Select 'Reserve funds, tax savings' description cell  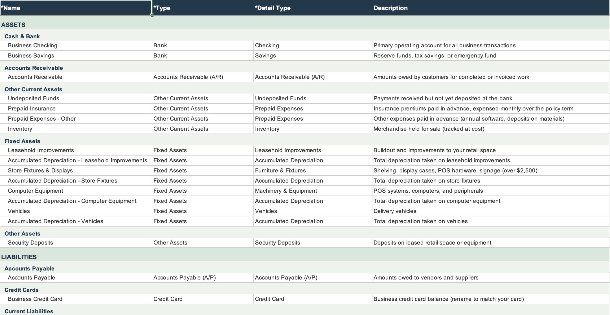point(491,56)
